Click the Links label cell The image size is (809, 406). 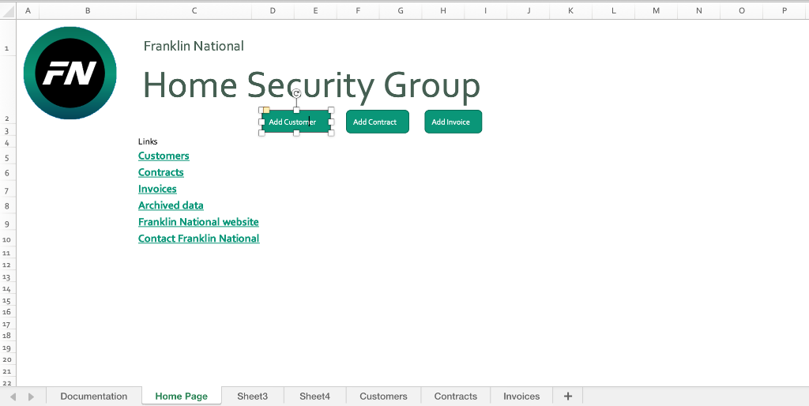coord(148,141)
